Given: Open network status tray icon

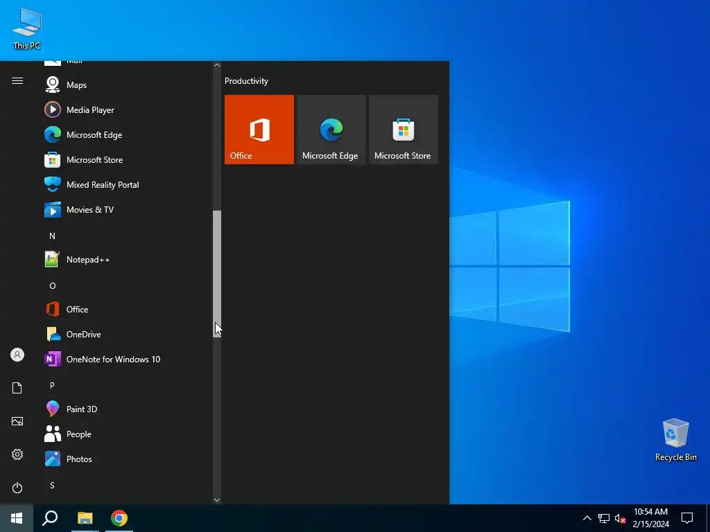Looking at the screenshot, I should (604, 518).
